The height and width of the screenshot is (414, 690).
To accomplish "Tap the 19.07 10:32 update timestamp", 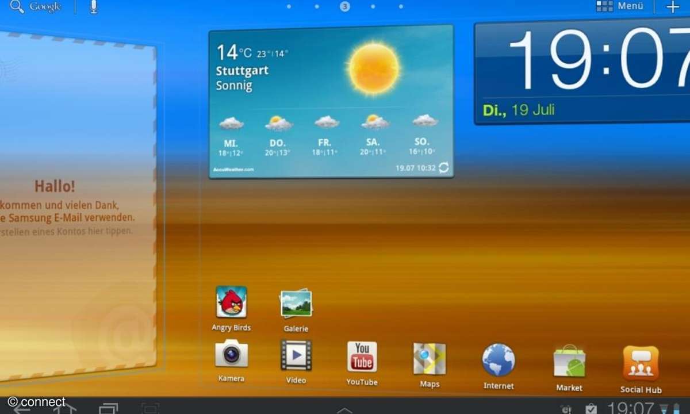I will (x=415, y=168).
